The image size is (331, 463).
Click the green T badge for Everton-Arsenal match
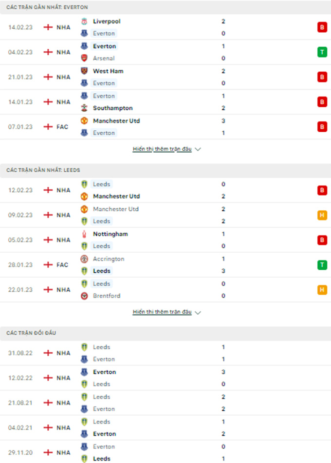click(x=322, y=52)
